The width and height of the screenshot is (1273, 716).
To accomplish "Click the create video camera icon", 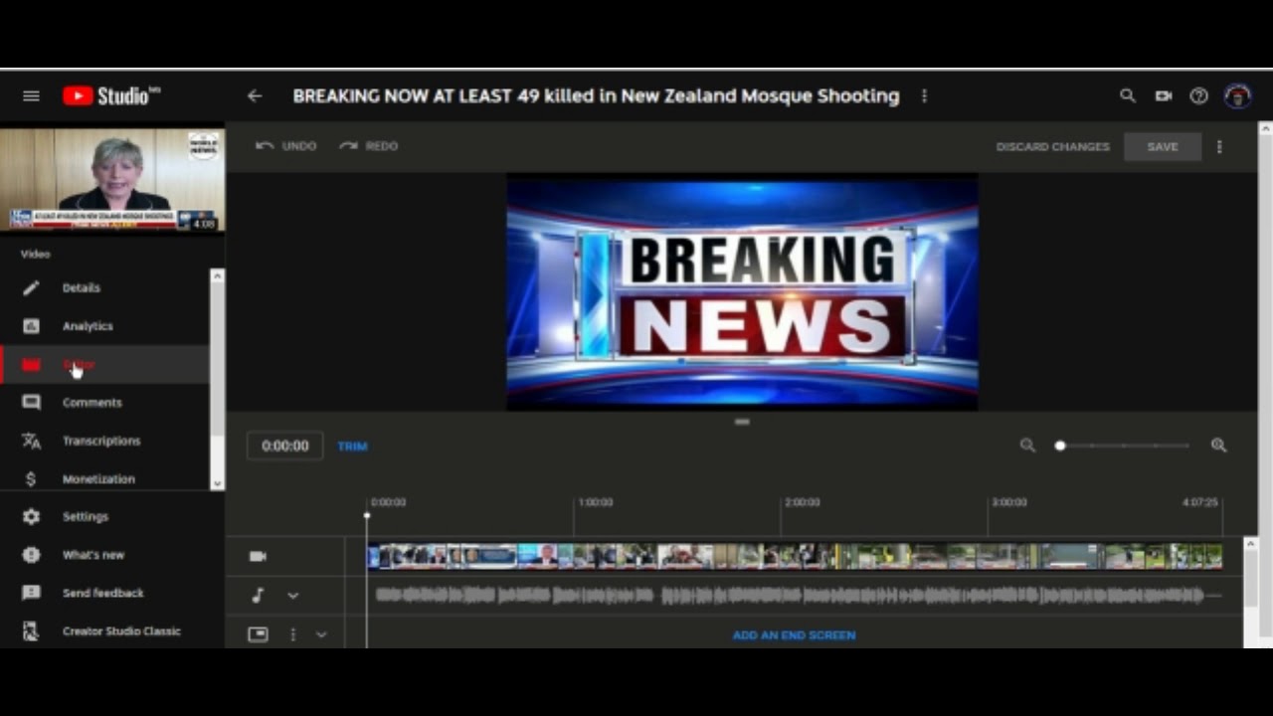I will pos(1163,95).
